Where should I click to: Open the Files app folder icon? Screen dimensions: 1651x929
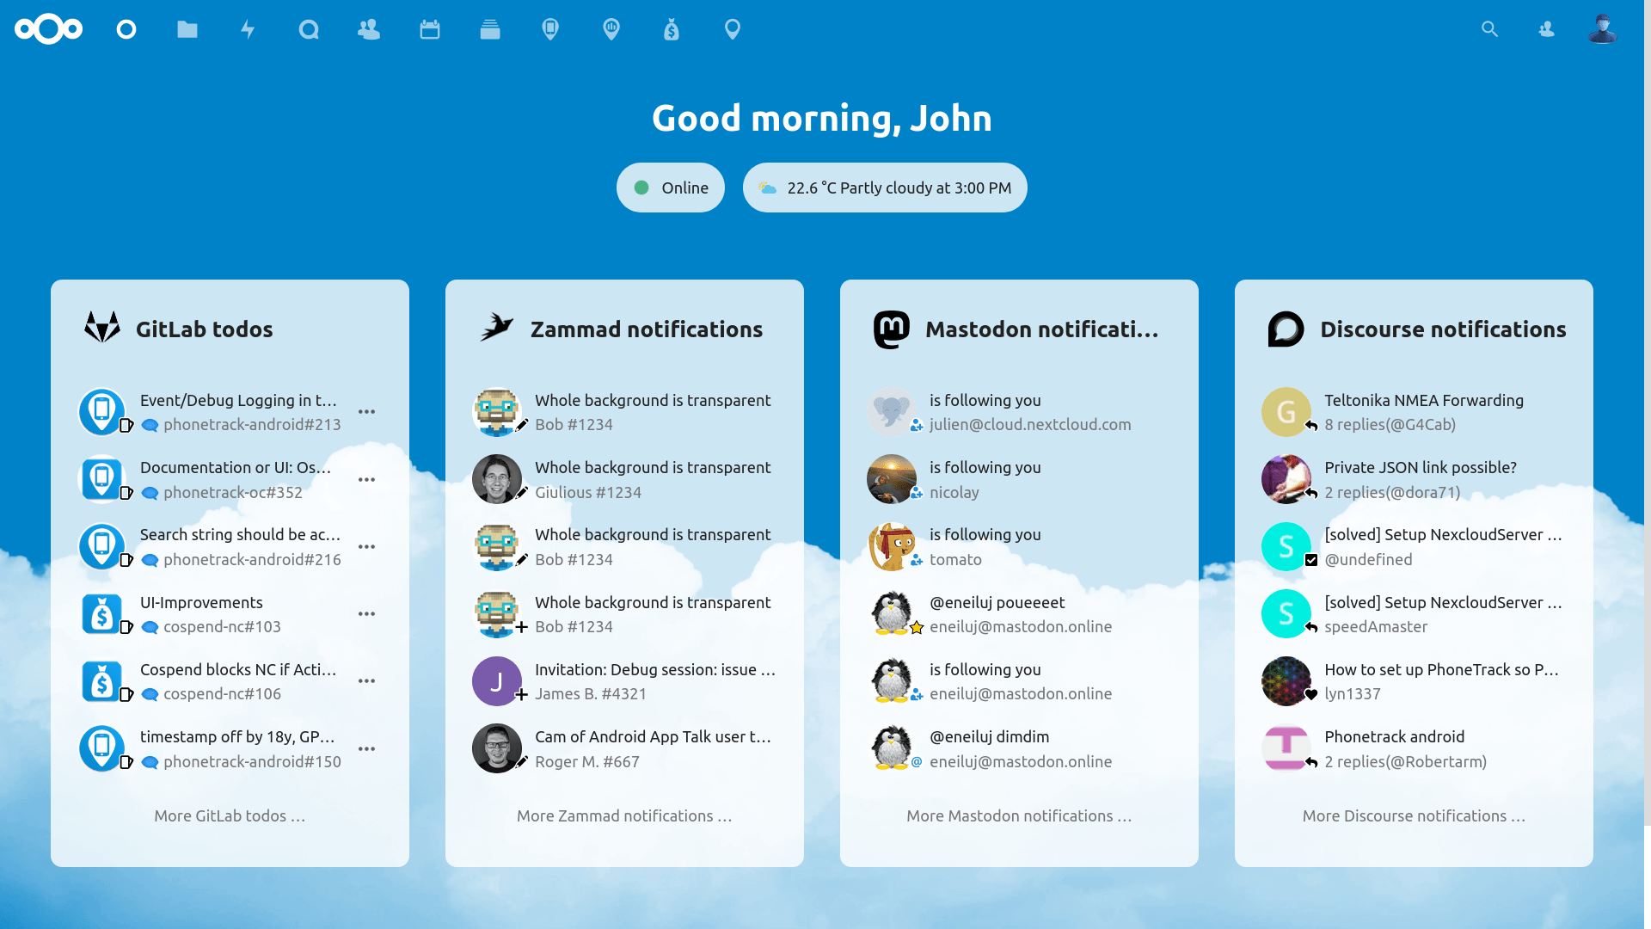[187, 29]
